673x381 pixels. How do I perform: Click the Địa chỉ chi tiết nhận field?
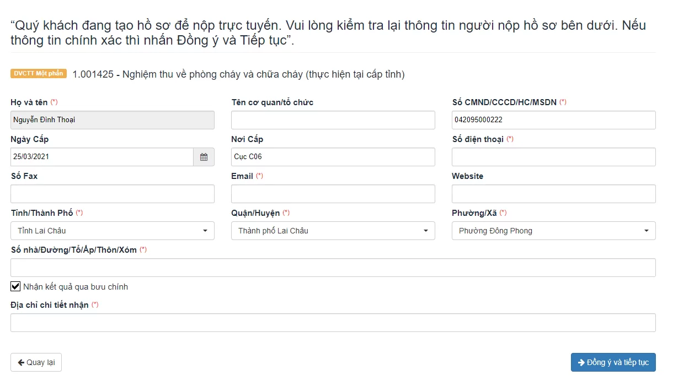pos(333,323)
